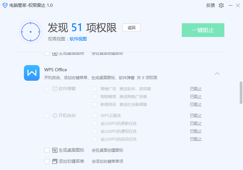The width and height of the screenshot is (243, 170).
Task: Click 已阻止 link for 金山WPS的启动任务
Action: click(x=196, y=139)
